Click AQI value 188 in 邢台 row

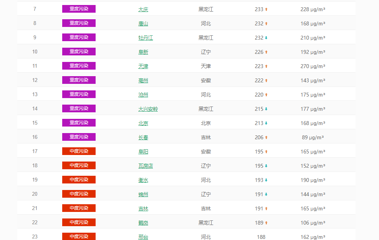tap(261, 237)
